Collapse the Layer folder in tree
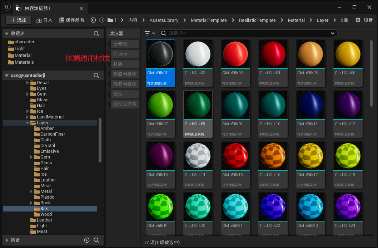This screenshot has width=378, height=248. (28, 123)
